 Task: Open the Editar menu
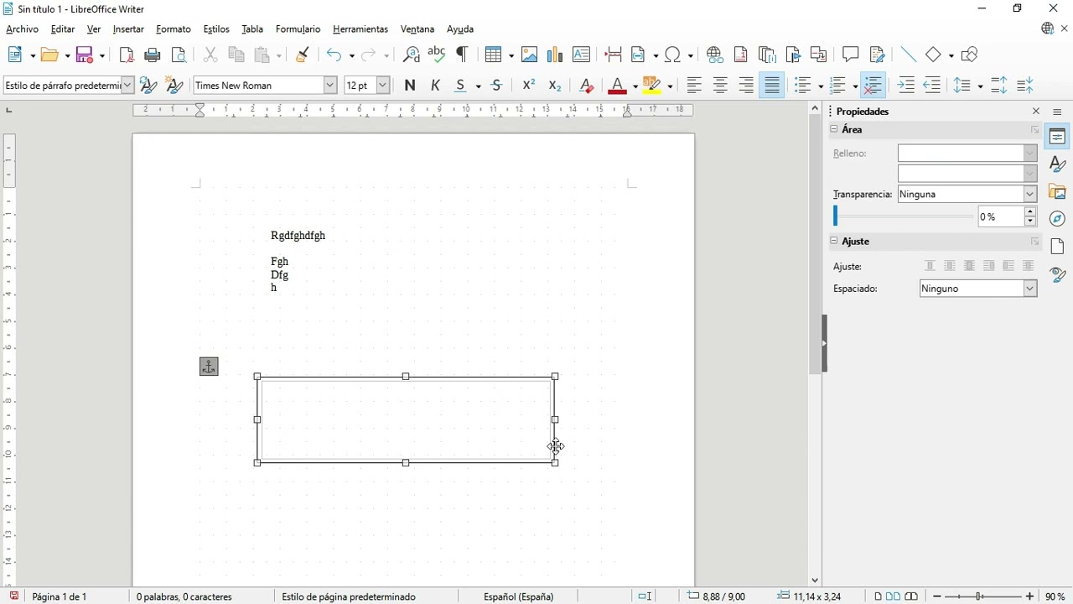[63, 29]
